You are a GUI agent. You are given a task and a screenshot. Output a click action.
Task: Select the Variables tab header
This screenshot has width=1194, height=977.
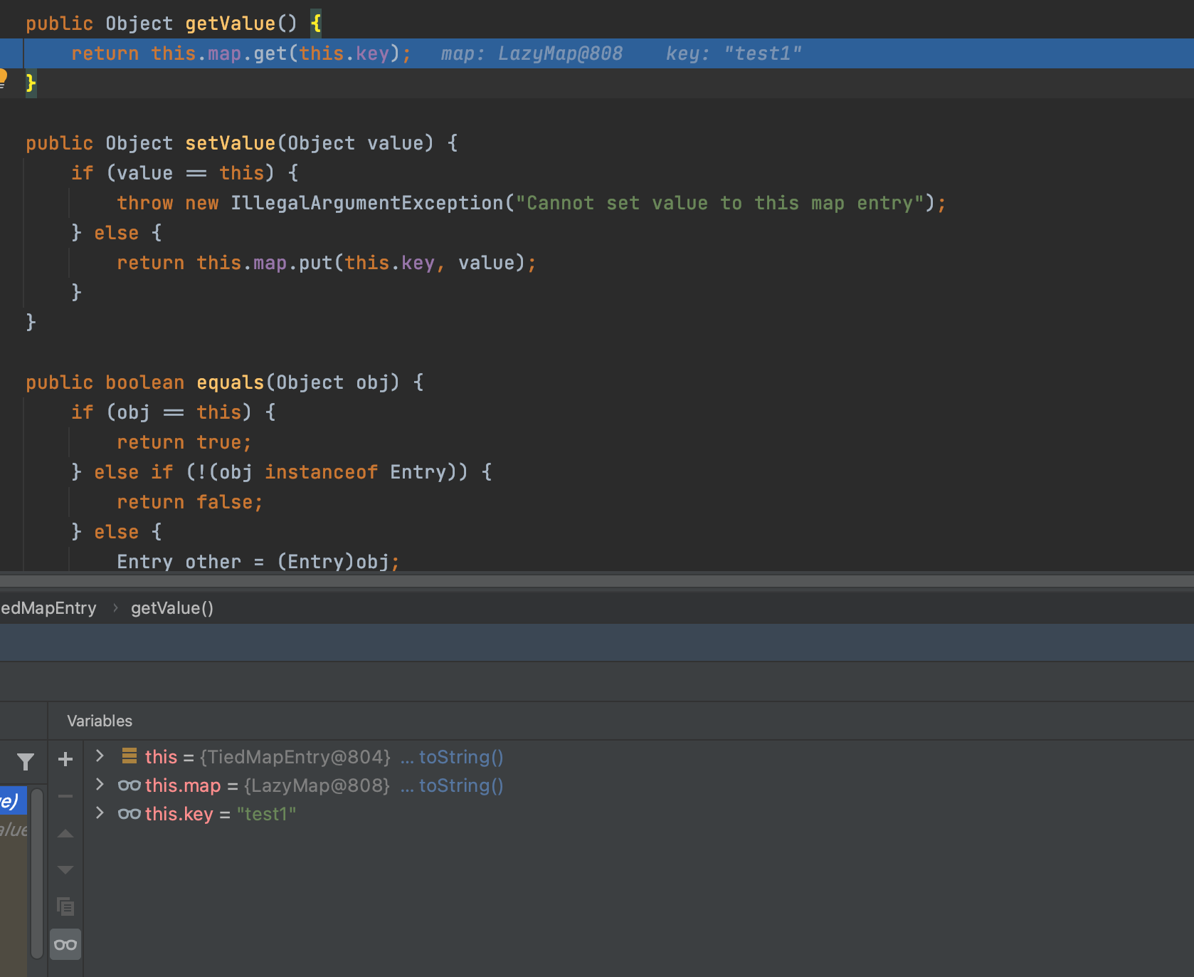(x=100, y=721)
